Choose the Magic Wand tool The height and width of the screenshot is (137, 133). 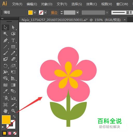point(5,34)
